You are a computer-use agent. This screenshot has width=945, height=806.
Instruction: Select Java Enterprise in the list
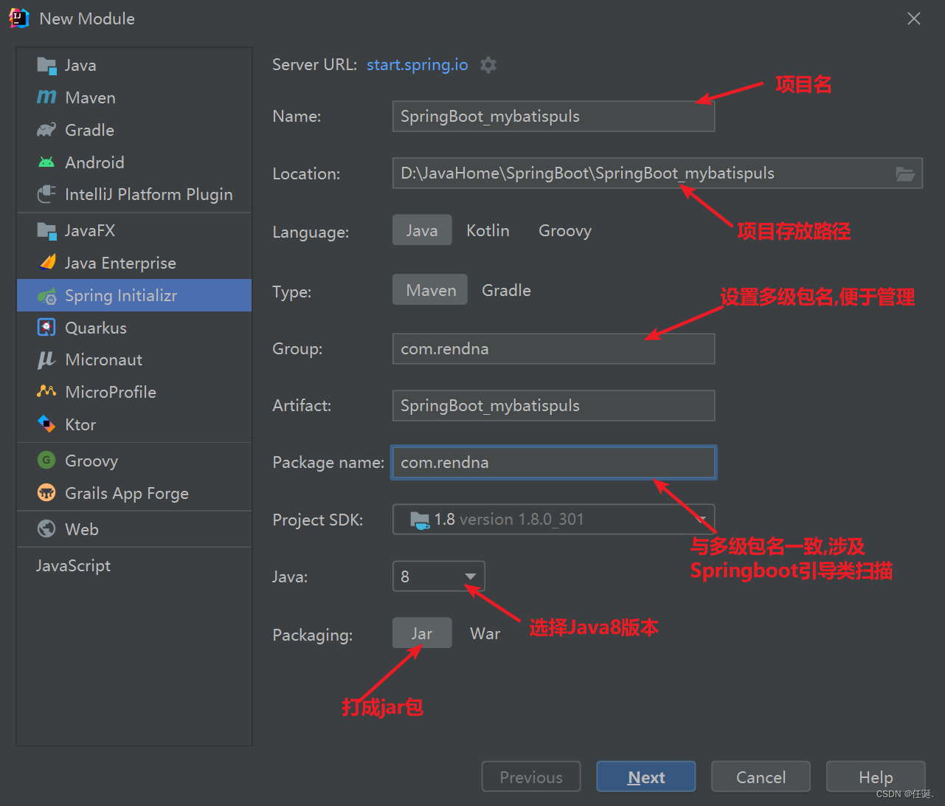[134, 263]
